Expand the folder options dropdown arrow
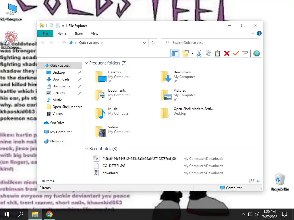 192,54
